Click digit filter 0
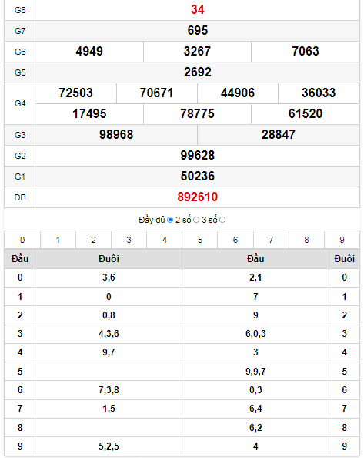 click(22, 240)
